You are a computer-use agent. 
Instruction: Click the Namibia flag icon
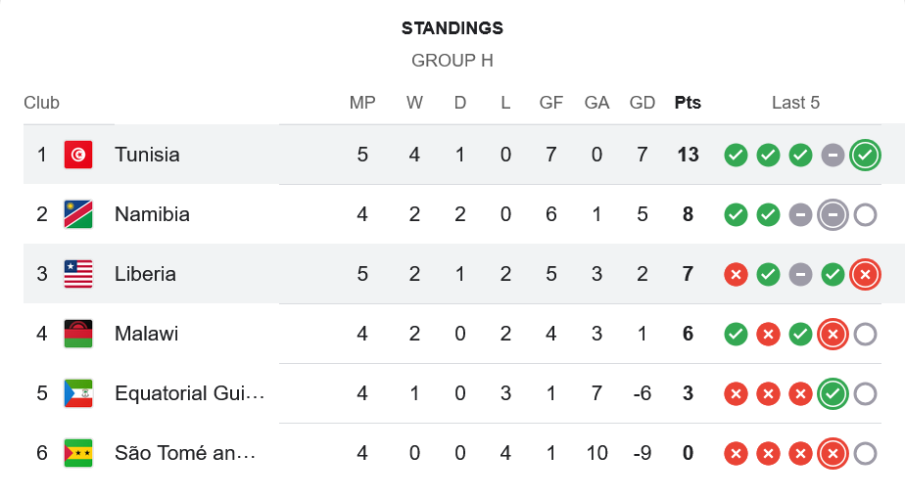78,214
